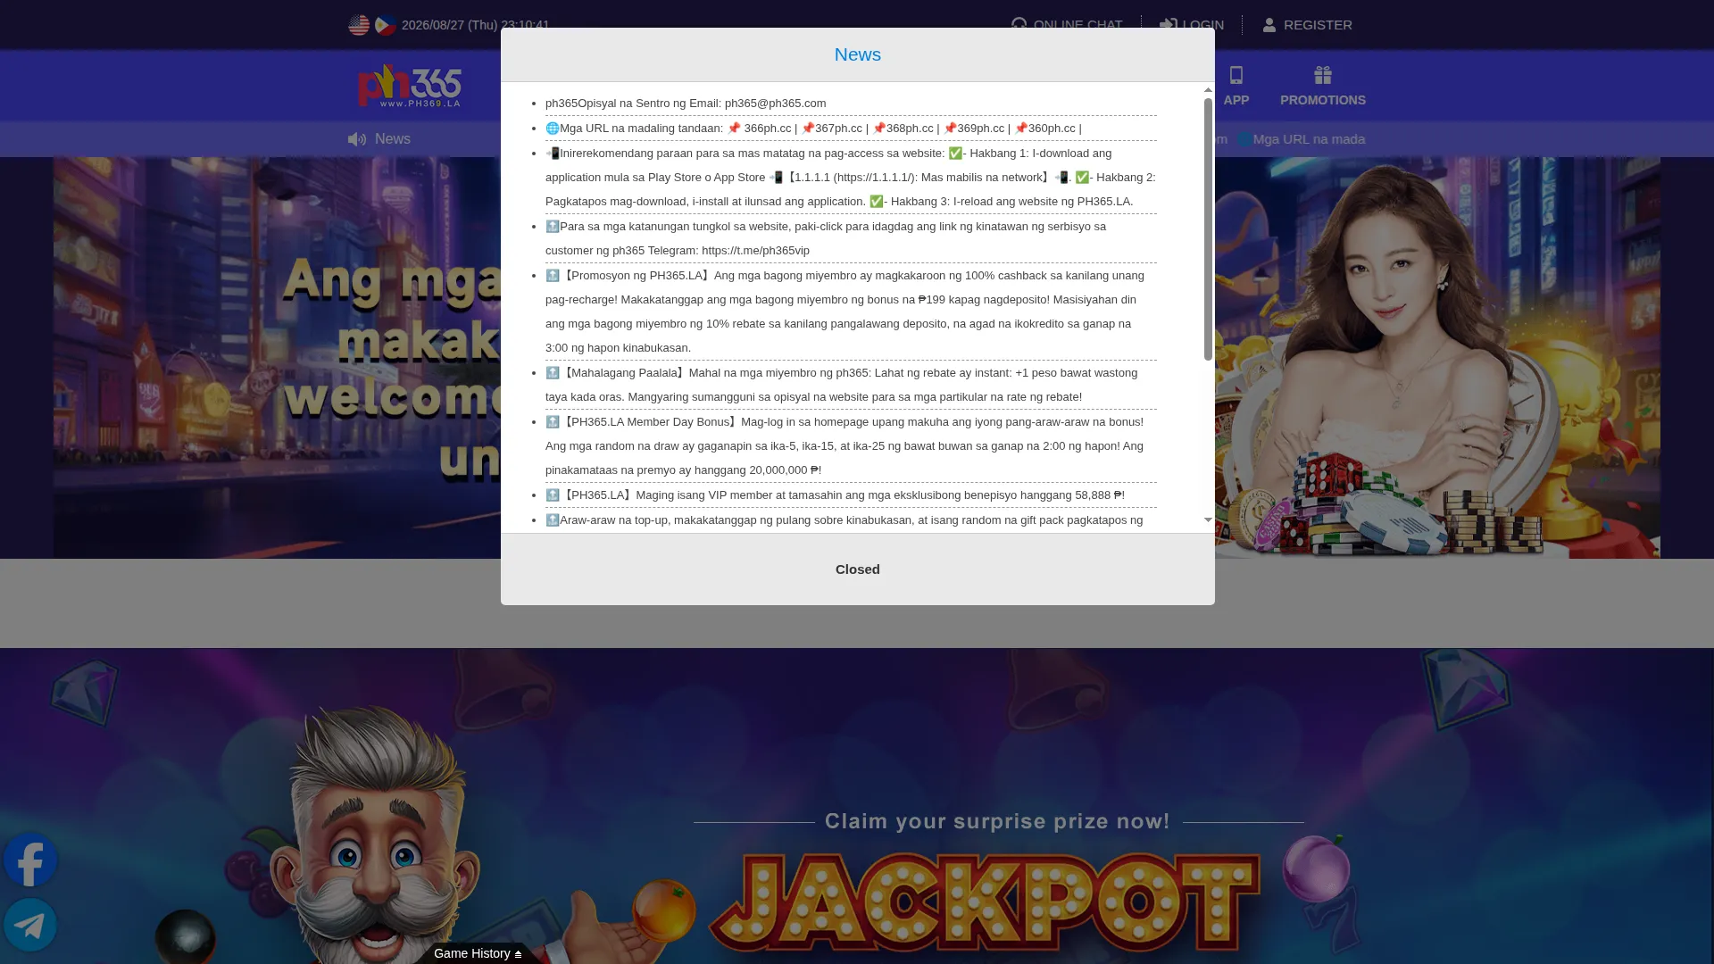Viewport: 1714px width, 964px height.
Task: Click the login arrow icon
Action: tap(1168, 25)
